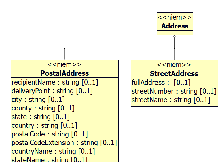Click the niem stereotype above PostalAddress
224x162 pixels.
point(64,65)
